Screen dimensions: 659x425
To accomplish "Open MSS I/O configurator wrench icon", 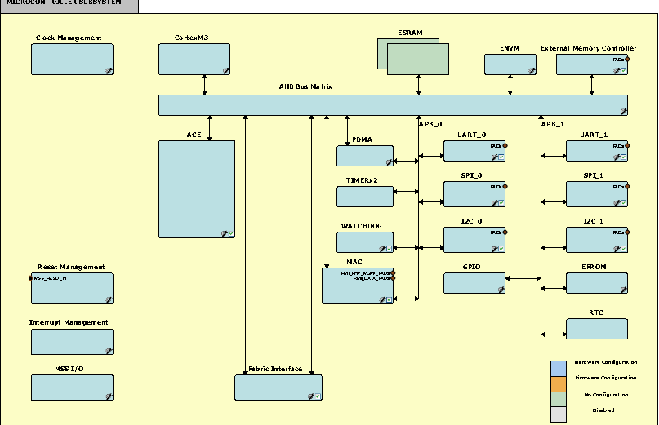I will pos(108,396).
